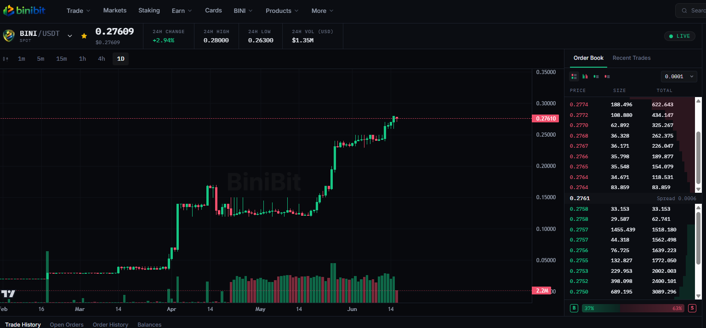The image size is (706, 328).
Task: Expand the Trade menu
Action: tap(78, 11)
